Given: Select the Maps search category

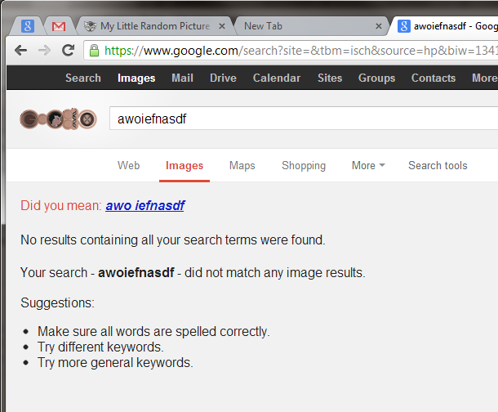Looking at the screenshot, I should 242,165.
